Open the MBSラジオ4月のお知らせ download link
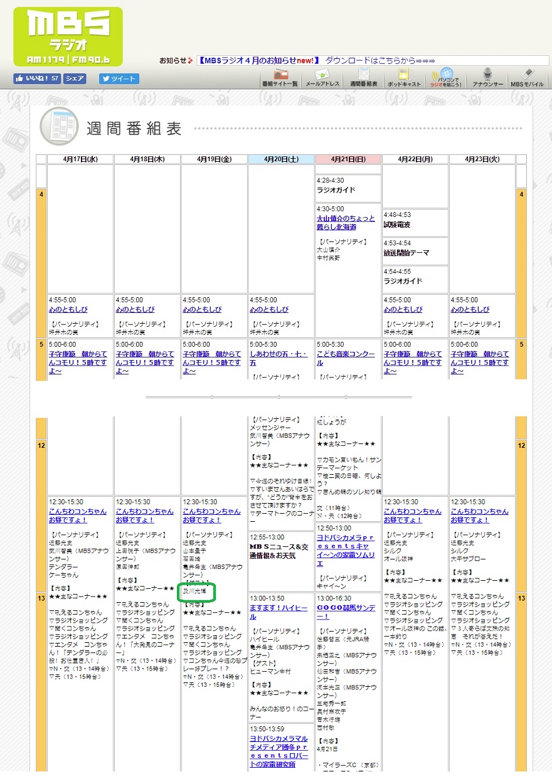This screenshot has height=784, width=552. click(x=316, y=60)
